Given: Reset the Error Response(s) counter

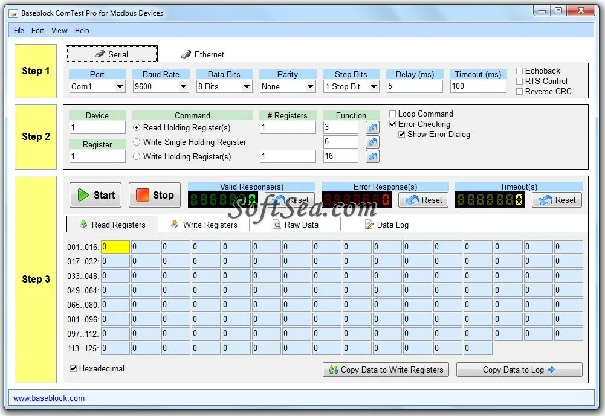Looking at the screenshot, I should coord(423,200).
